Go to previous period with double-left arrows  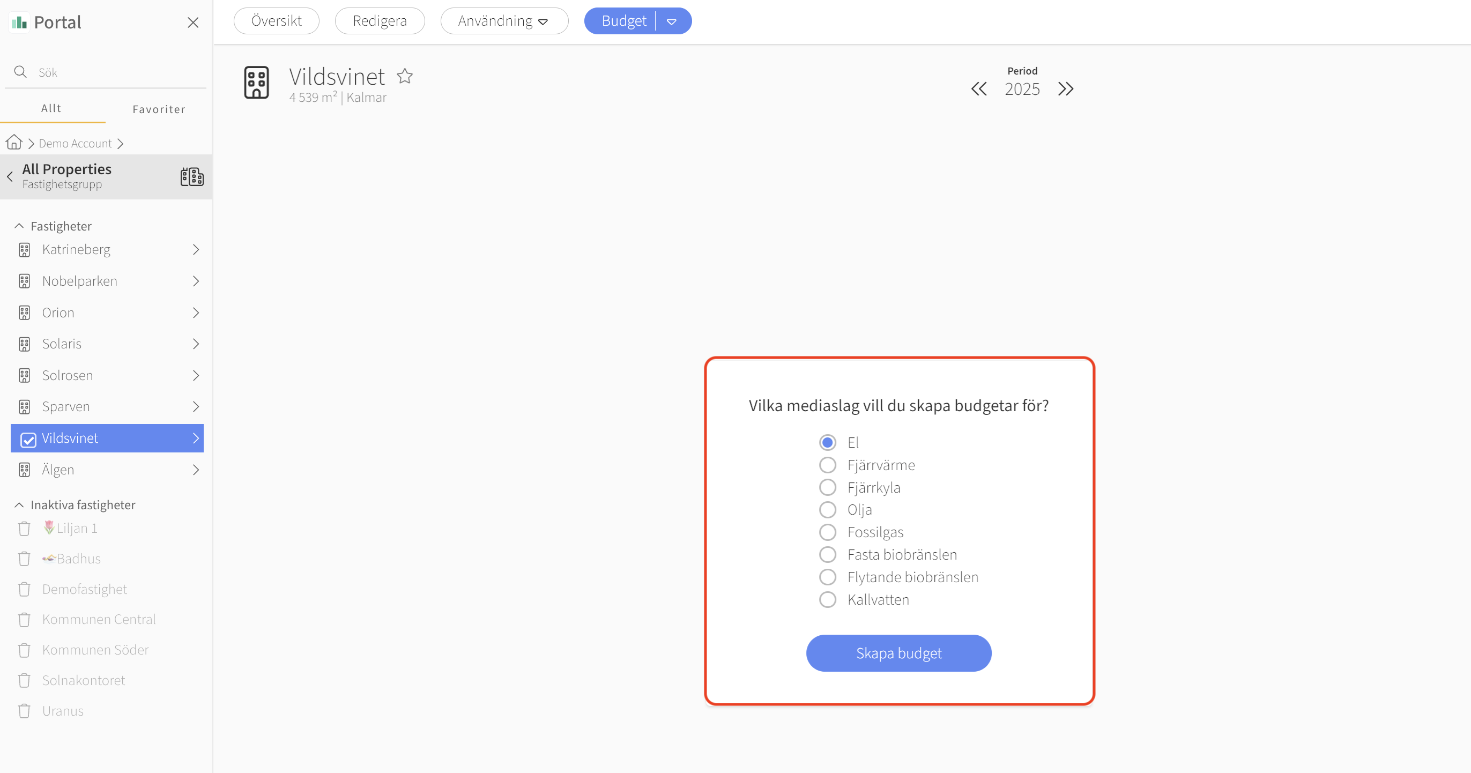[x=979, y=89]
